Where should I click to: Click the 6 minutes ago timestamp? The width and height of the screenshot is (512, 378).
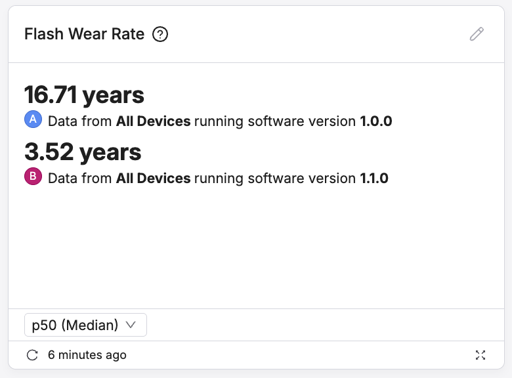pos(87,355)
